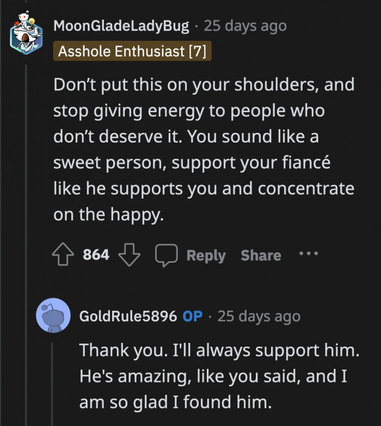The height and width of the screenshot is (426, 381).
Task: Click the reply text starting "Thank you"
Action: pyautogui.click(x=219, y=376)
